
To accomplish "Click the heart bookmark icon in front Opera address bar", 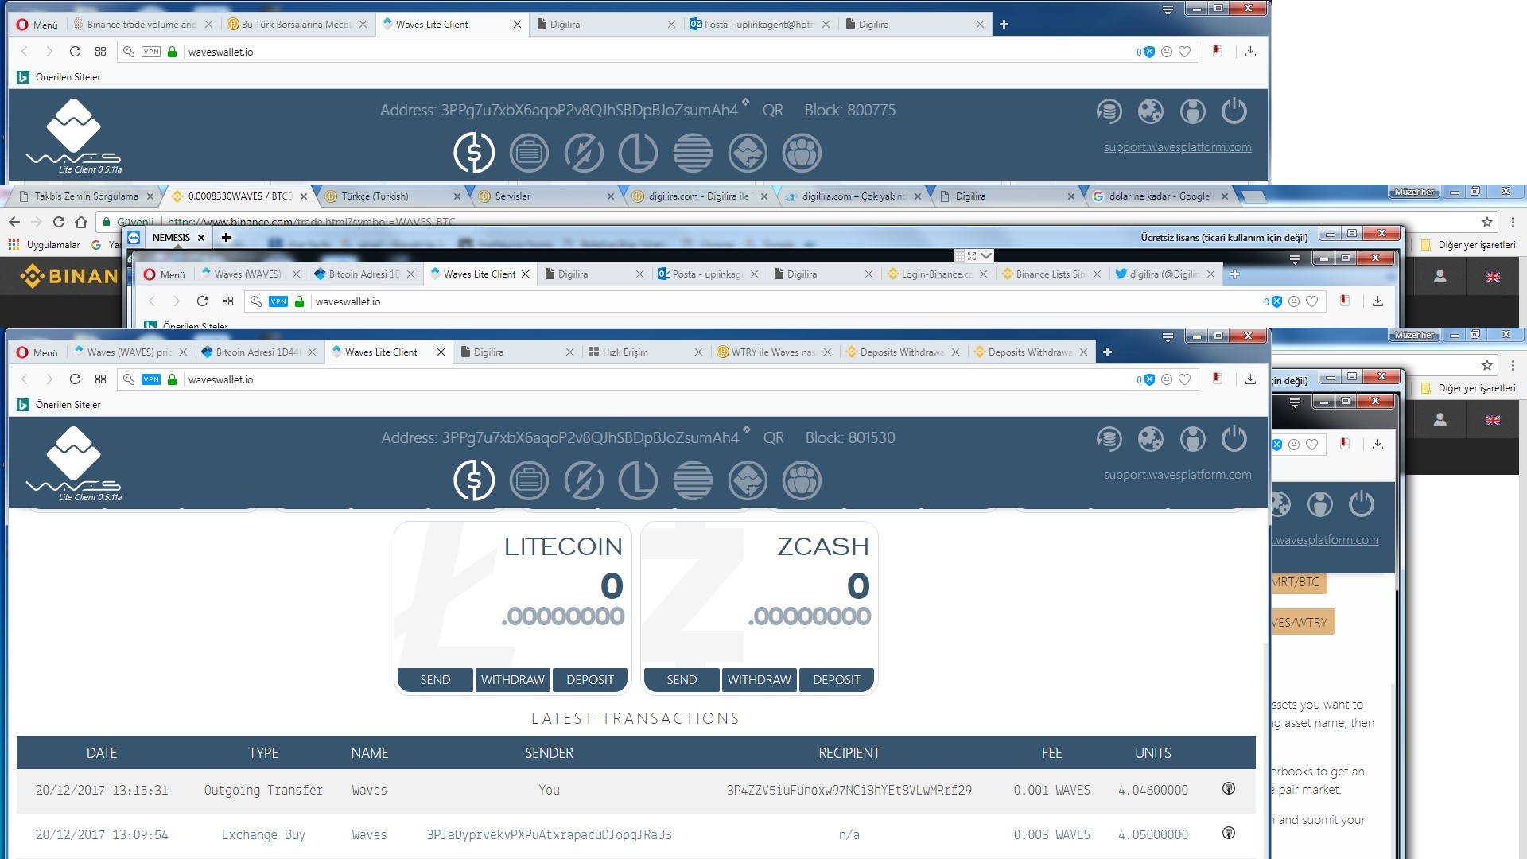I will 1184,379.
